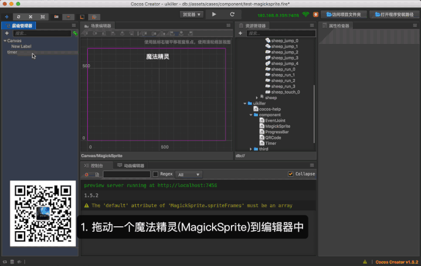The height and width of the screenshot is (266, 421).
Task: Click the assets panel vertical scrollbar
Action: (x=314, y=114)
